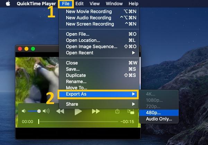This screenshot has width=208, height=145.
Task: Toggle the remaining time -00:15 display
Action: point(127,122)
